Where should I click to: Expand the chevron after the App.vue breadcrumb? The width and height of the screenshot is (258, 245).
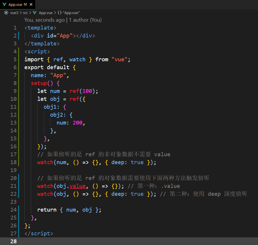(55, 13)
